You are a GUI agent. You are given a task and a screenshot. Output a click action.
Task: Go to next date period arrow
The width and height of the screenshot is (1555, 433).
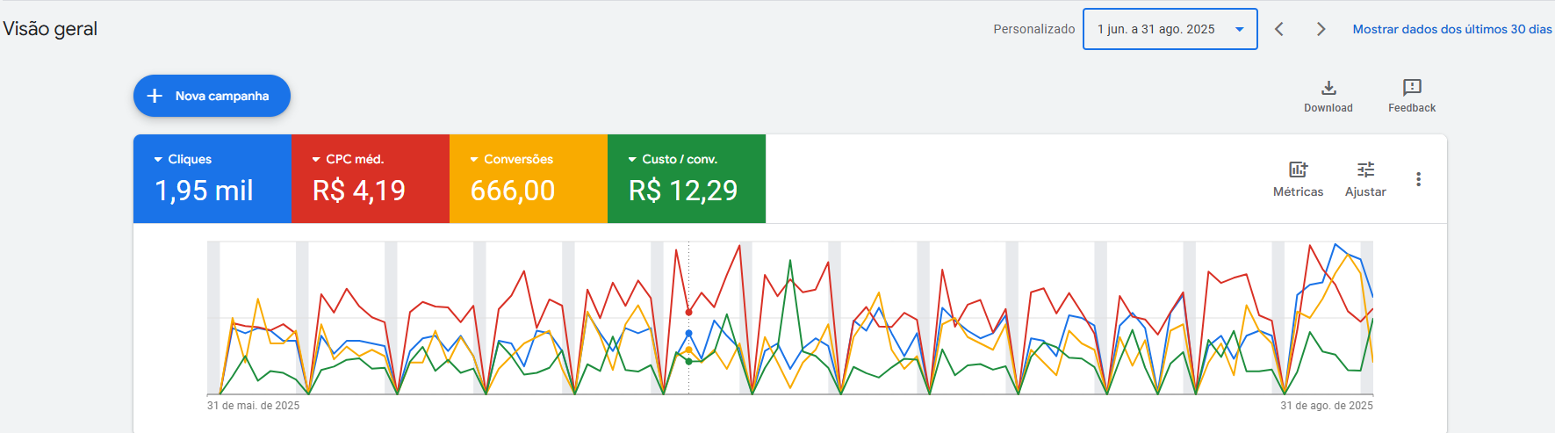click(x=1321, y=29)
